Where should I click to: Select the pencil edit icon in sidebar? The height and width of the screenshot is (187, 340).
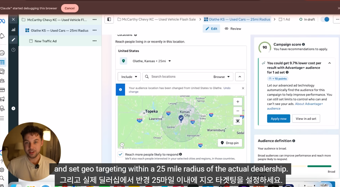click(x=13, y=39)
